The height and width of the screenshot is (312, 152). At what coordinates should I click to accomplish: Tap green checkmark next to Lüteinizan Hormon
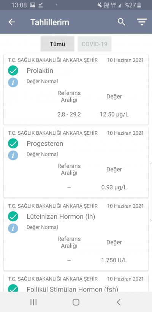[13, 216]
